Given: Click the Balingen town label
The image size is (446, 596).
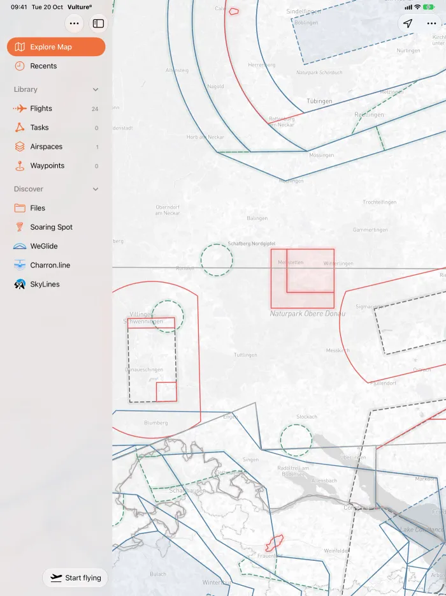Looking at the screenshot, I should (x=257, y=218).
